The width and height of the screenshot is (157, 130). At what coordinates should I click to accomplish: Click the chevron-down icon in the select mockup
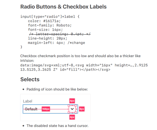pos(72,109)
